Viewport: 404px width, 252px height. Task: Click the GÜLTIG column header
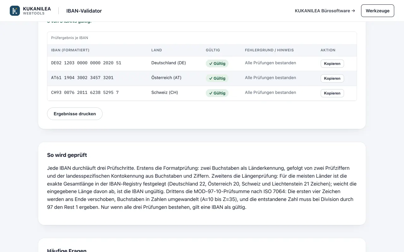[x=213, y=50]
